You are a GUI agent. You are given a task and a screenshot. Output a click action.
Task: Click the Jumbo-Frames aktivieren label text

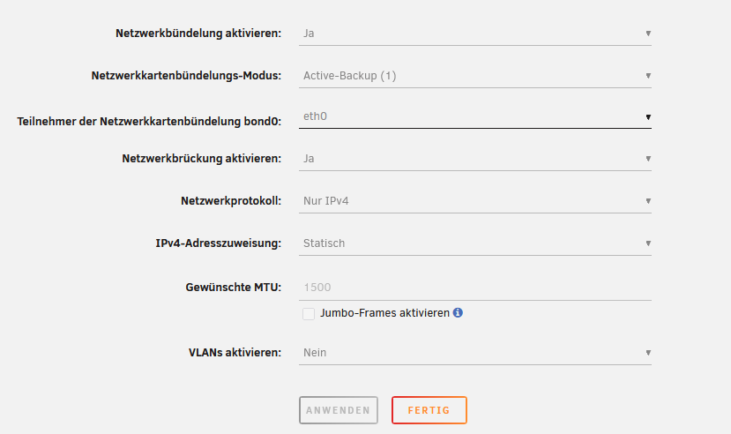point(384,313)
